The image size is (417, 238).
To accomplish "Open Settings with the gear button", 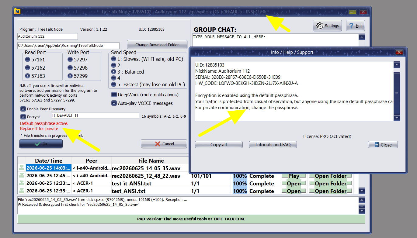I will (327, 26).
